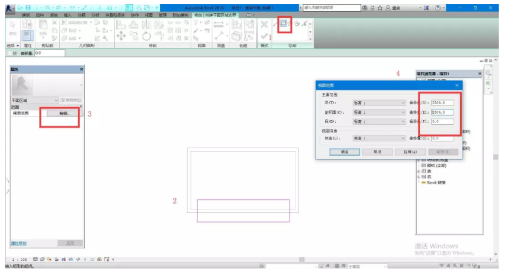Open the Top level dropdown in View Range dialog
505x272 pixels.
[379, 103]
